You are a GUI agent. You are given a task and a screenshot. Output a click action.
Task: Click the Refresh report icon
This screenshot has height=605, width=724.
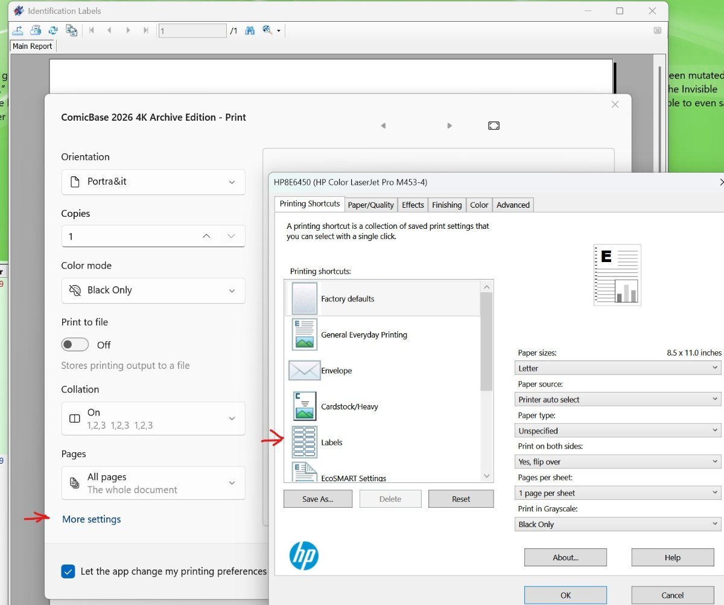click(53, 30)
